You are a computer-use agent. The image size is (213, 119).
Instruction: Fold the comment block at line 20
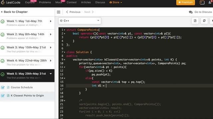(x=65, y=100)
